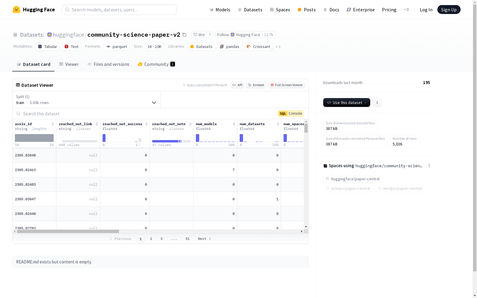Select the parquet format tag
Viewport: 477px width, 298px height.
click(117, 46)
